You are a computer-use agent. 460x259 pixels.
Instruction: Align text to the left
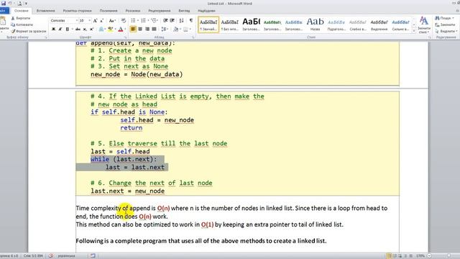[133, 29]
